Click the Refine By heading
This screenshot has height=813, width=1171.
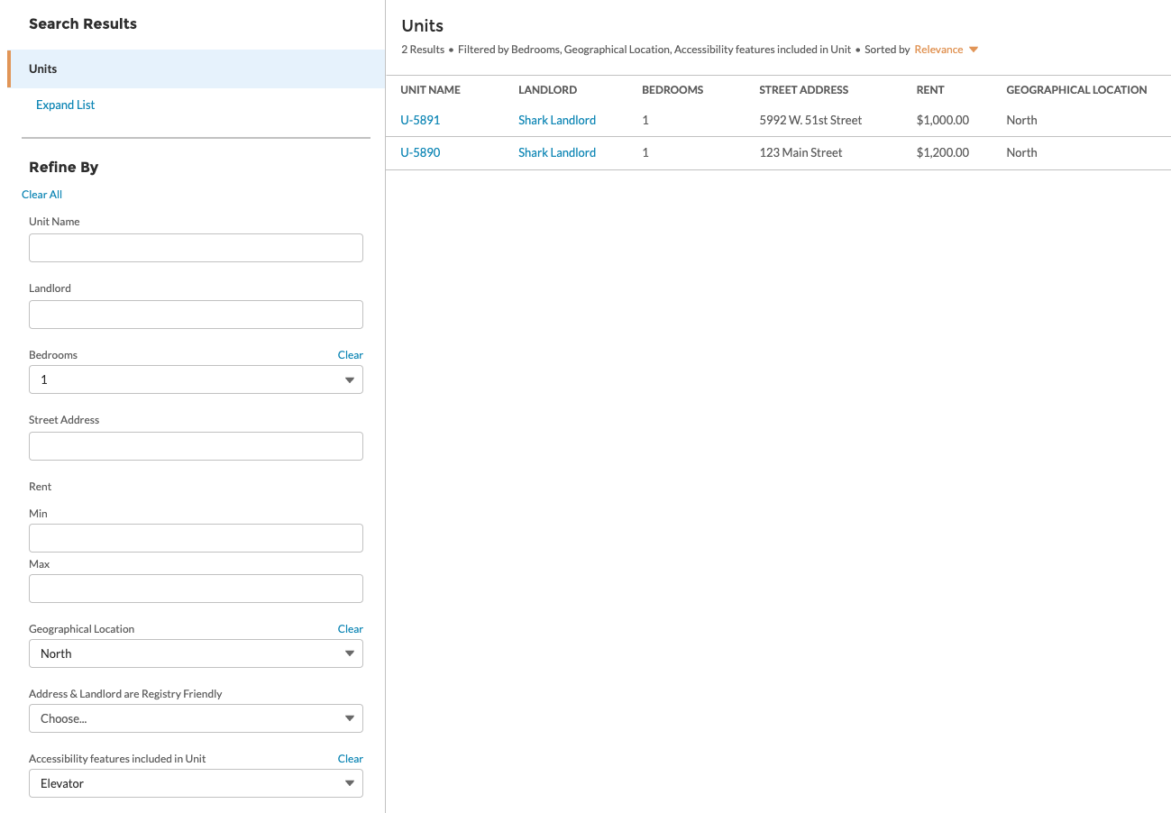64,167
